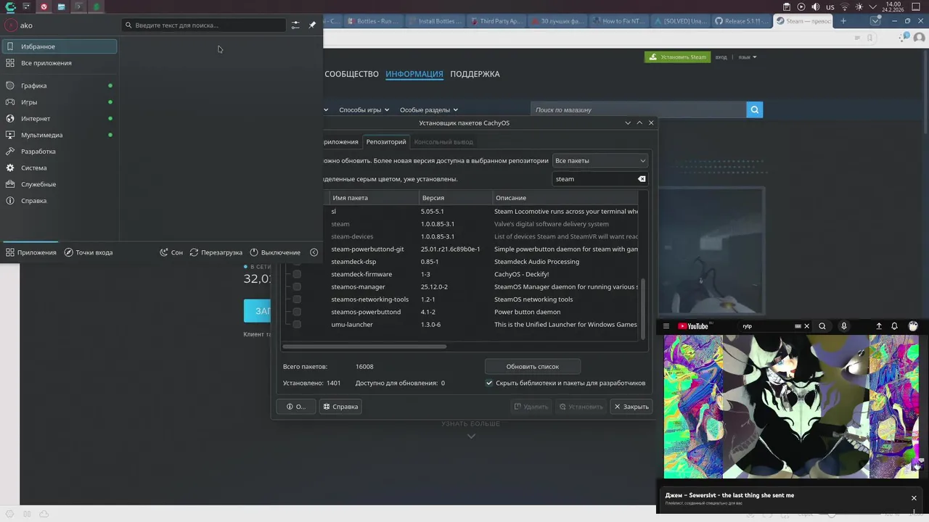Image resolution: width=929 pixels, height=522 pixels.
Task: Open the язык language dropdown
Action: tap(748, 57)
